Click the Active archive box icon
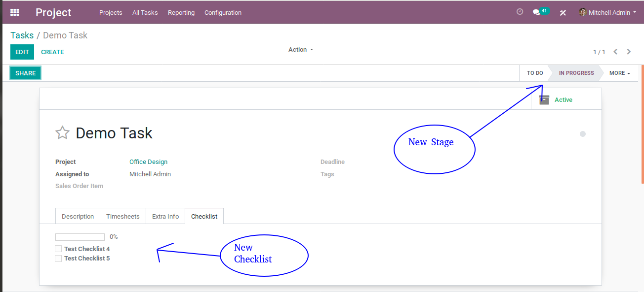644x292 pixels. coord(544,99)
